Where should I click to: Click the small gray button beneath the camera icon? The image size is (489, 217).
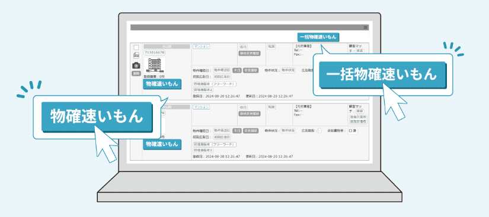pos(136,74)
